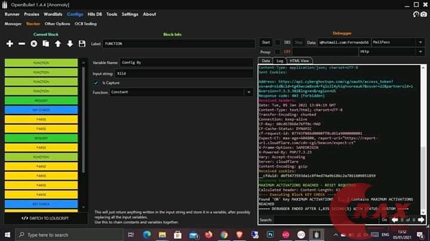Screen dimensions: 430x241
Task: Go to the previous search match arrow
Action: [395, 220]
